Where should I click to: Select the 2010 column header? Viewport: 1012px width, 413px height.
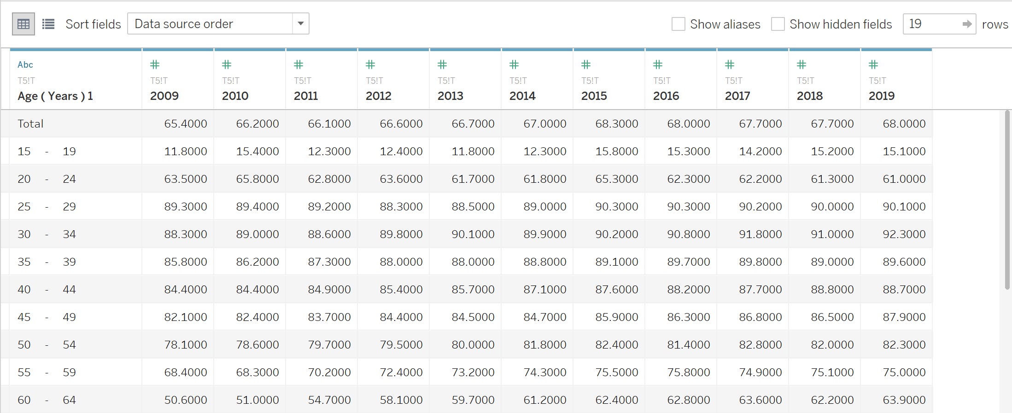(235, 96)
